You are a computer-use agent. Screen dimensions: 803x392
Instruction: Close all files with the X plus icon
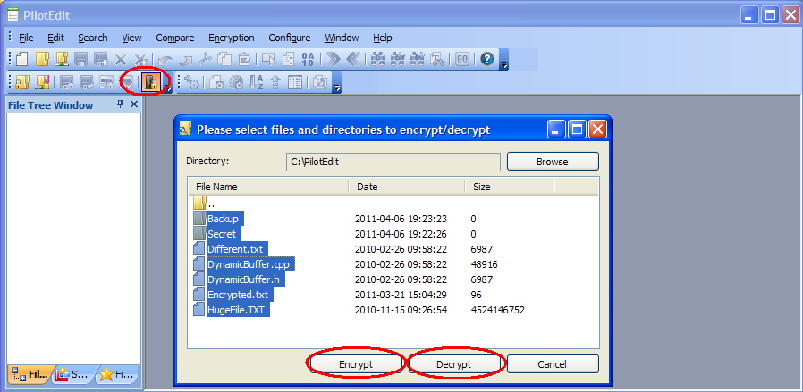coord(140,59)
